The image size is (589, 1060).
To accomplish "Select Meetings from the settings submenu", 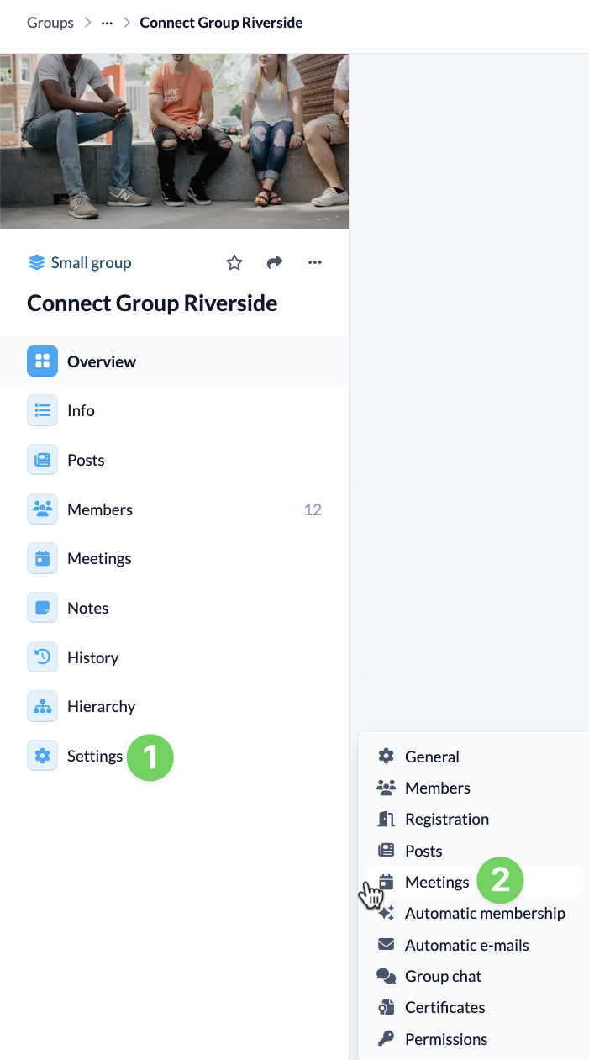I will [436, 882].
